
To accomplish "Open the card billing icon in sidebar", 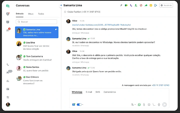I will pyautogui.click(x=8, y=89).
